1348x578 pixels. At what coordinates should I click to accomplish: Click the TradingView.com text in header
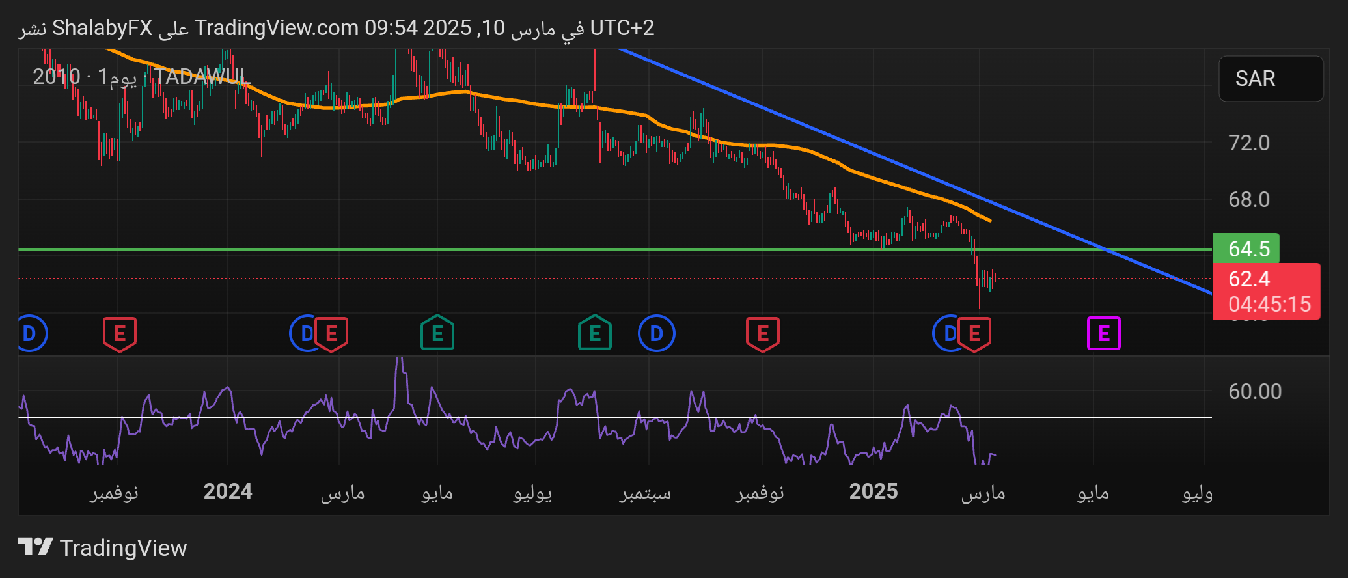tap(277, 28)
